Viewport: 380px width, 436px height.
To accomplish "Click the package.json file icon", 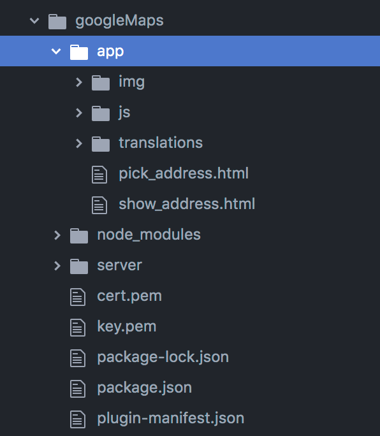I will (x=78, y=389).
